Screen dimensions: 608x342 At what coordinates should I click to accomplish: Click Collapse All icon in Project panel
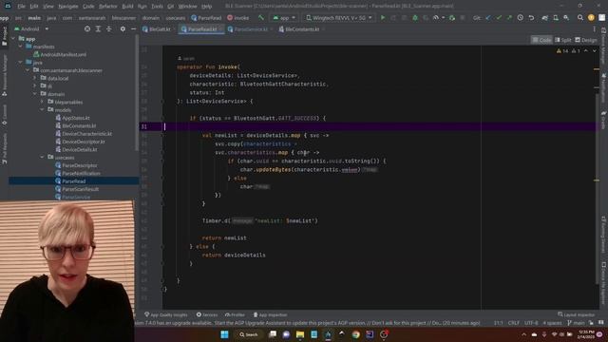point(109,29)
